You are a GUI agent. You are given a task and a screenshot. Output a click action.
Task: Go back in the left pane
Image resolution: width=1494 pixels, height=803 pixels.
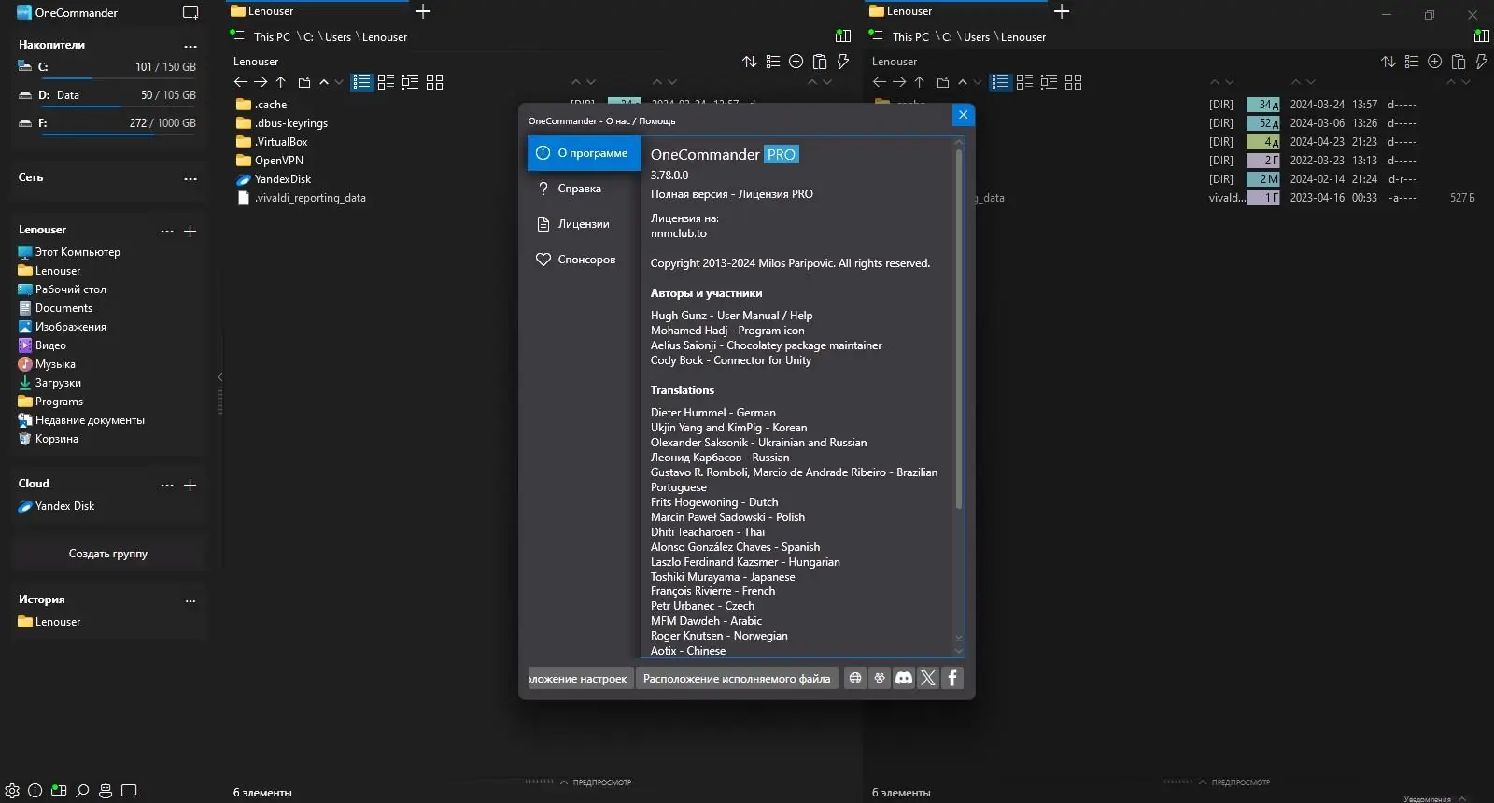coord(240,82)
